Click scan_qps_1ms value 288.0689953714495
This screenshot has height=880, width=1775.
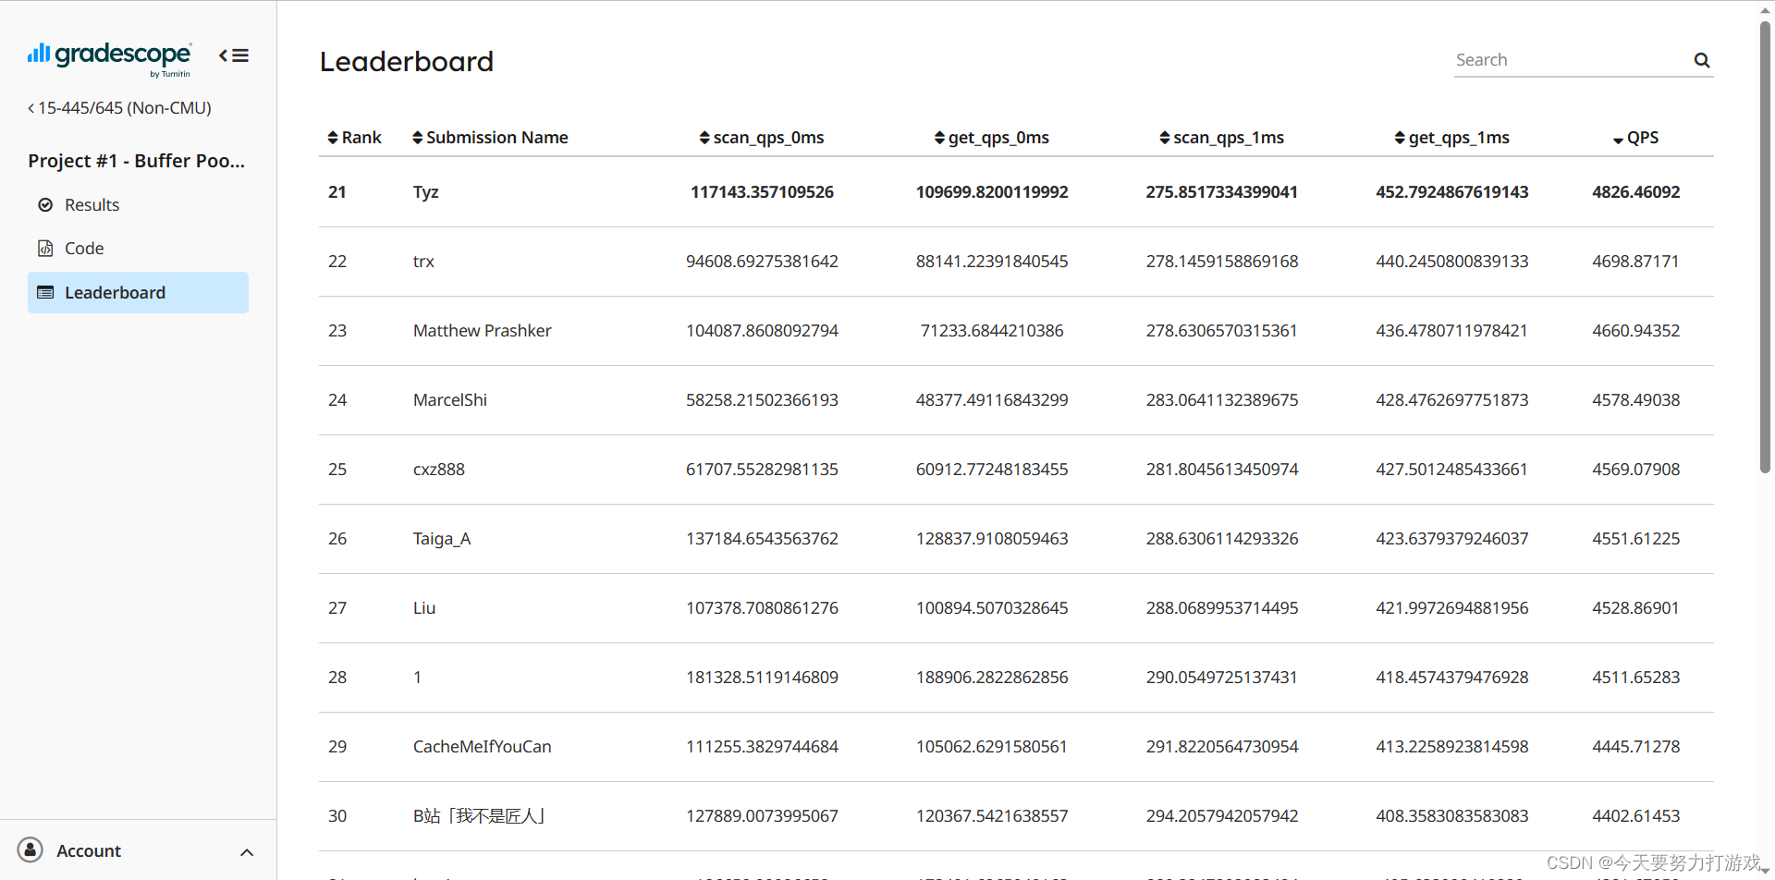coord(1222,608)
